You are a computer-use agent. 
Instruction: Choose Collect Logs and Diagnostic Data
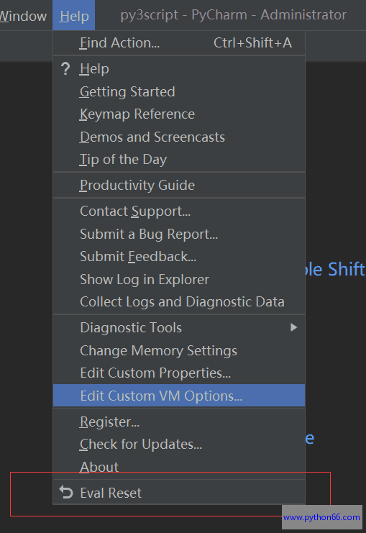179,302
